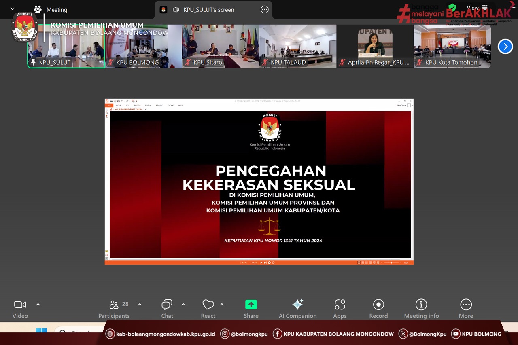This screenshot has width=518, height=345.
Task: Expand the Chat options arrow
Action: click(x=183, y=304)
